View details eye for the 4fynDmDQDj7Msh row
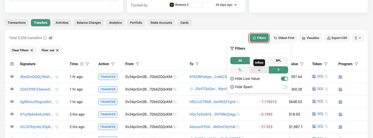373x138 pixels. click(12, 77)
